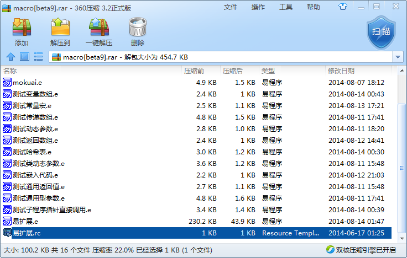Screen dimensions: 407x258
Task: Open the 帮助 menu
Action: [x=314, y=7]
